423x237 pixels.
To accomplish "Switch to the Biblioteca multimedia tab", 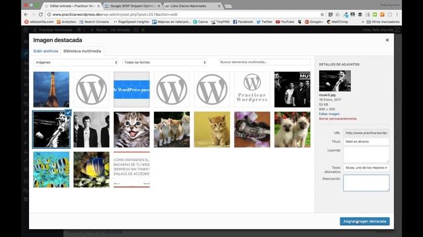I will [x=82, y=51].
